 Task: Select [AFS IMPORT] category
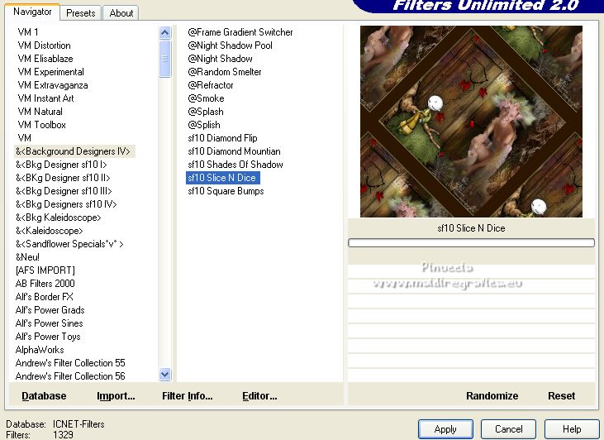45,270
